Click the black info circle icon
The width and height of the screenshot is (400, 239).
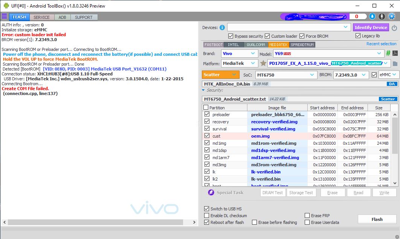(382, 16)
